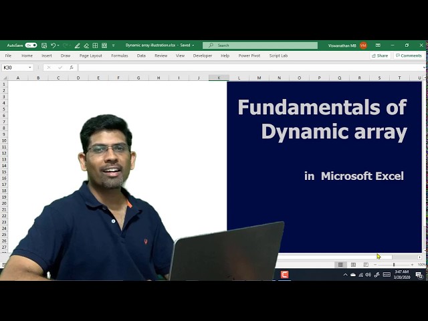Select row 1 header

(4, 84)
